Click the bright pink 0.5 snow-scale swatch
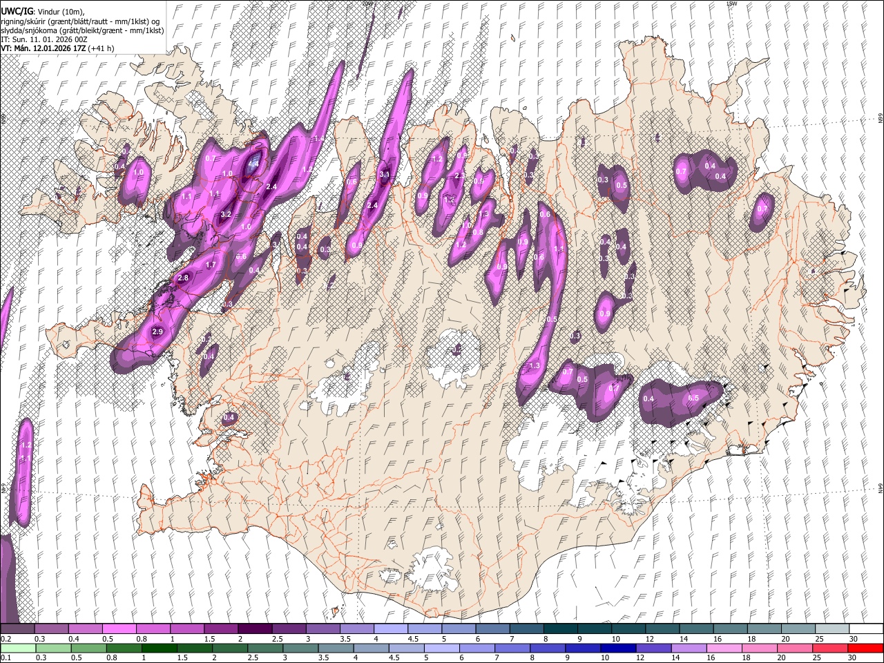The height and width of the screenshot is (663, 884). (x=118, y=629)
